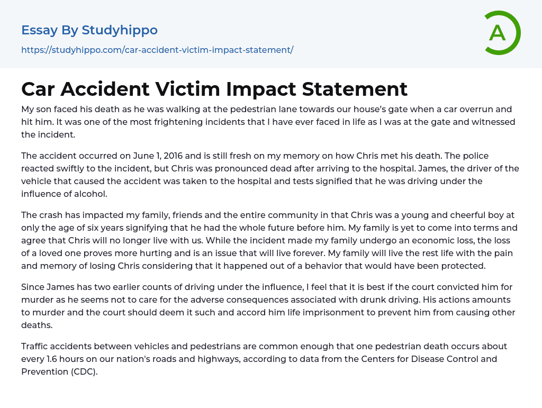Click the paragraph starting "The crash has impacted"
Screen dimensions: 542x408
(x=270, y=240)
